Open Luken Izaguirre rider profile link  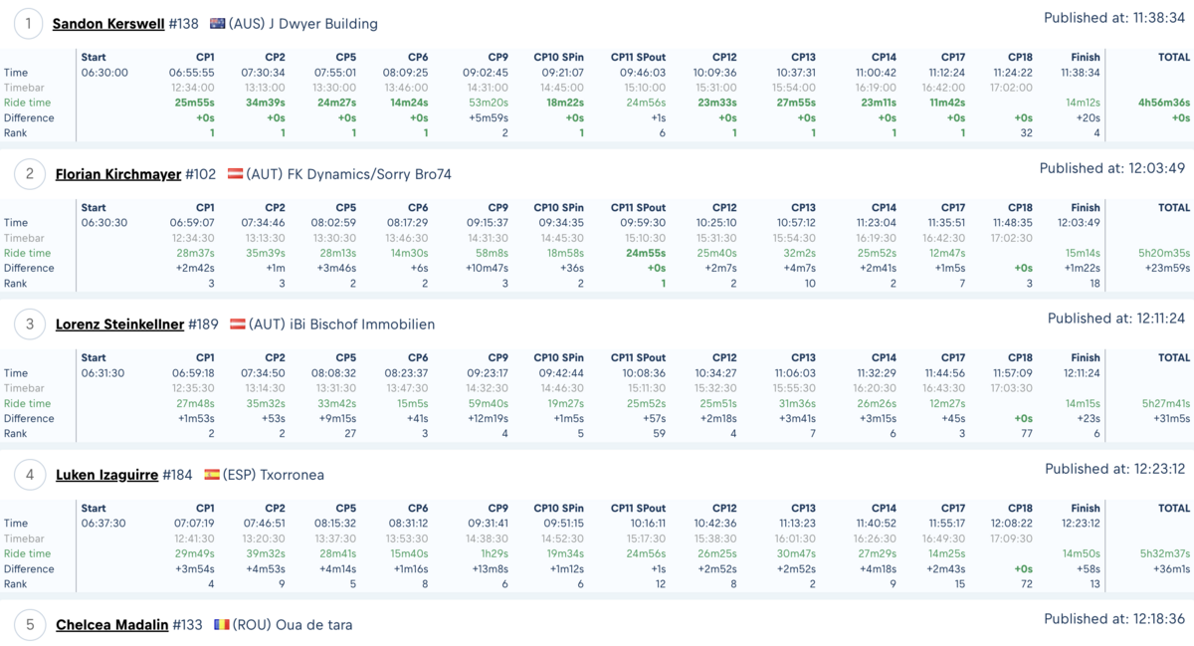107,475
